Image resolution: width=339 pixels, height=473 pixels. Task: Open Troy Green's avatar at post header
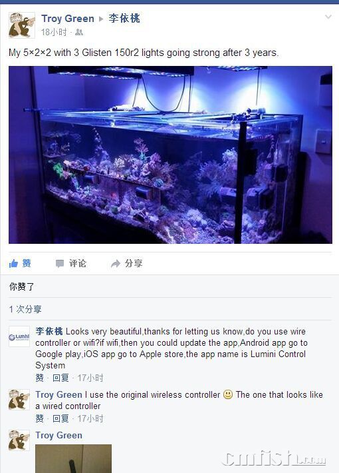tap(22, 25)
